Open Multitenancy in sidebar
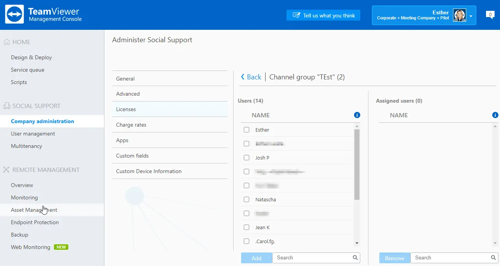 [26, 146]
